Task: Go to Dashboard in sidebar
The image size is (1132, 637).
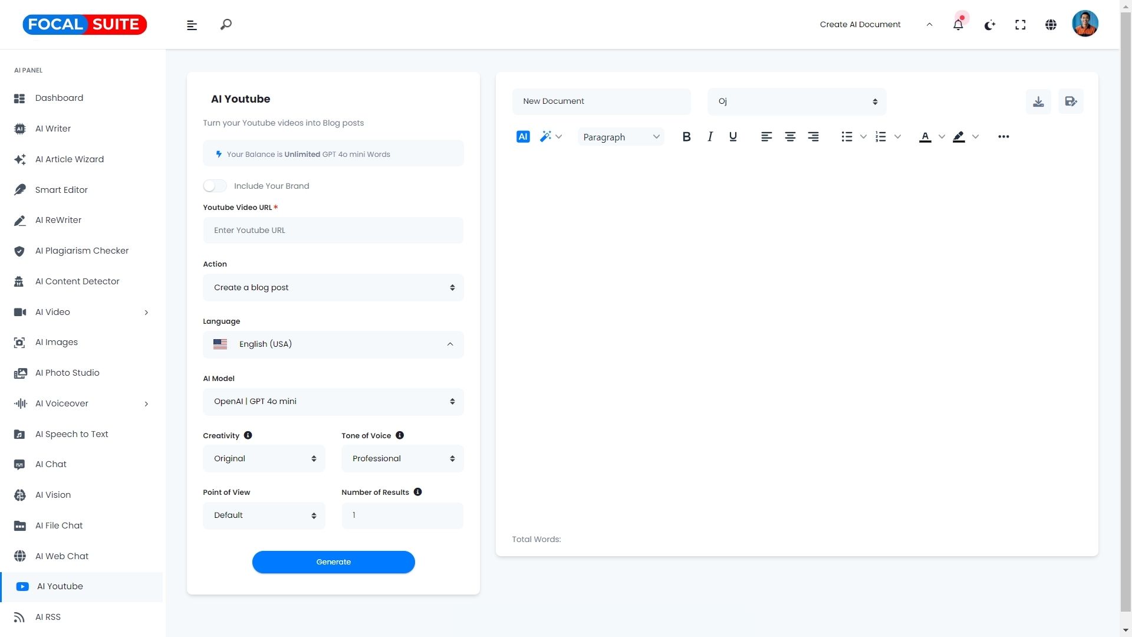Action: coord(59,98)
